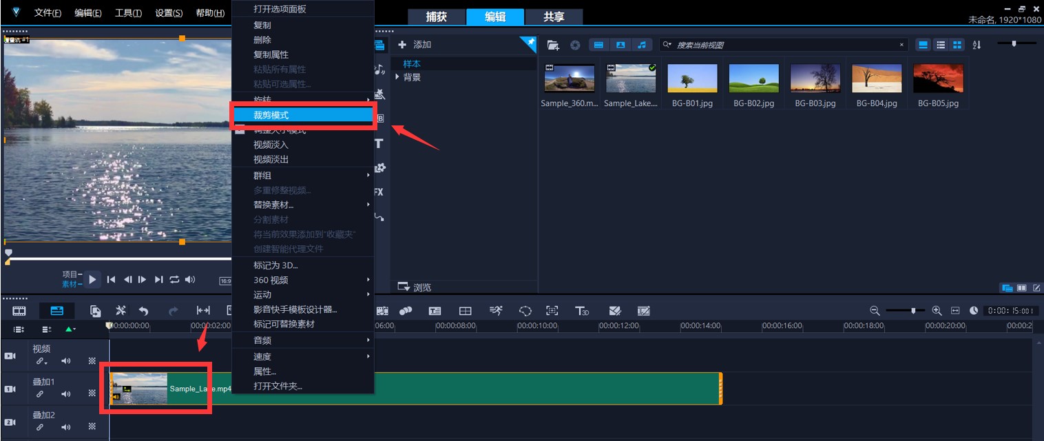This screenshot has height=441, width=1044.
Task: Switch playback mode to 项目
Action: click(x=72, y=274)
